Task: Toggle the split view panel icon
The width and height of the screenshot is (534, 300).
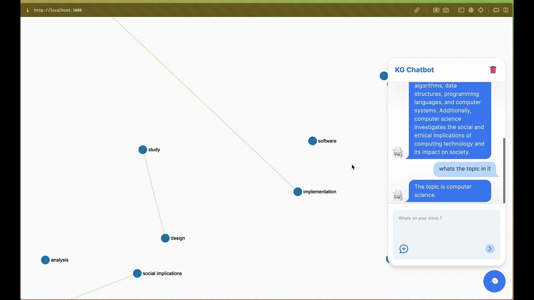Action: click(506, 10)
